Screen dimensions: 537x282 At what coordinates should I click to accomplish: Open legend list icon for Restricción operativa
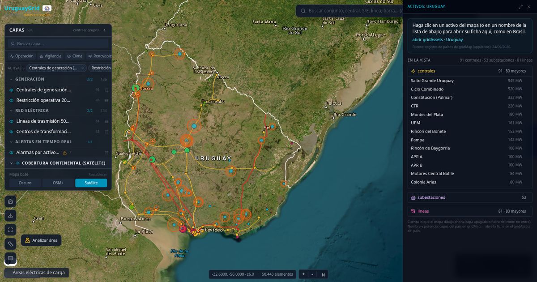tap(107, 100)
